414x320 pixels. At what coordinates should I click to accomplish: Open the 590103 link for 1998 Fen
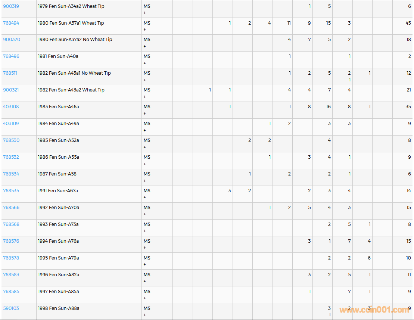click(x=11, y=308)
